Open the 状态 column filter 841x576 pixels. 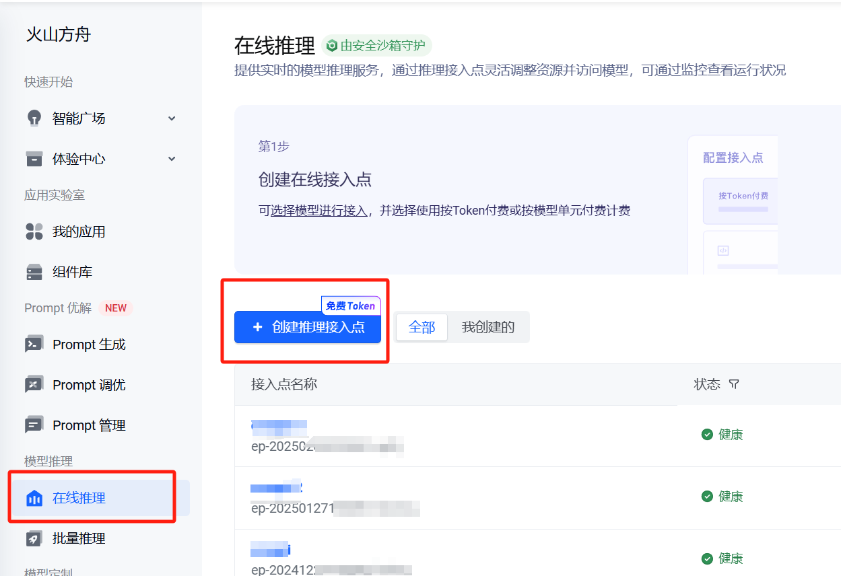coord(735,384)
